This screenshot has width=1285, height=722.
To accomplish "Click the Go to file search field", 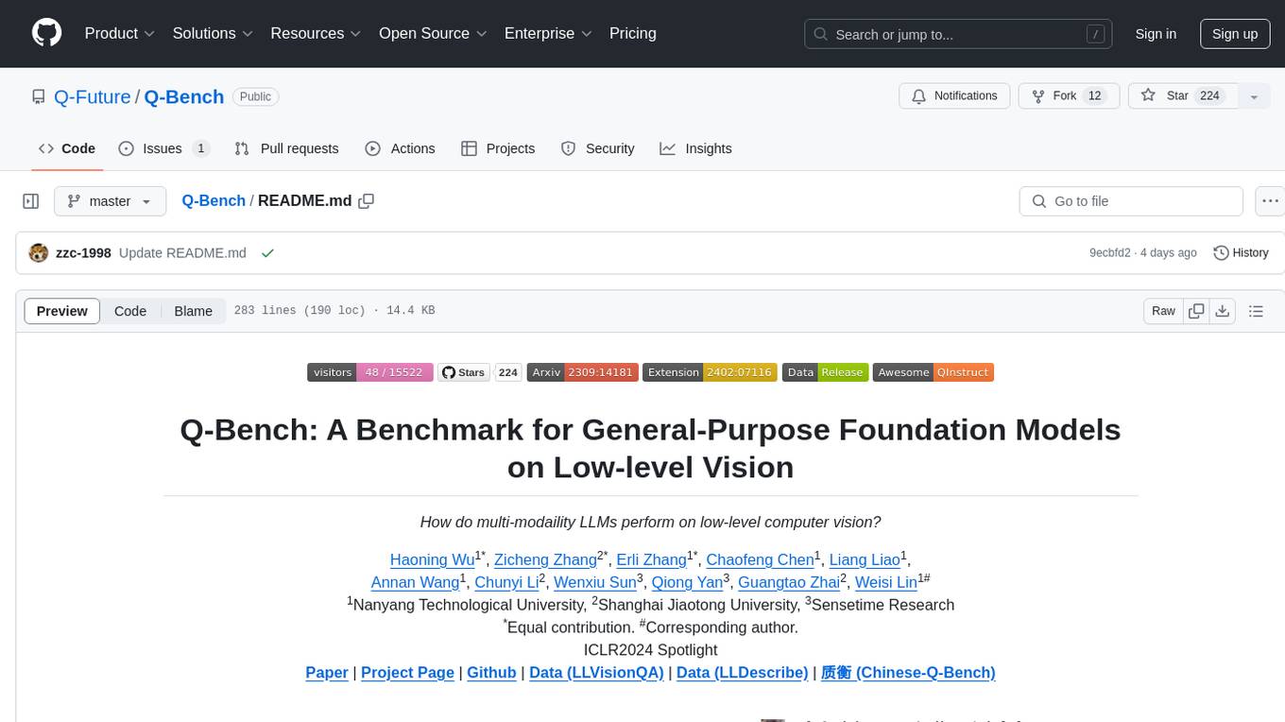I will point(1131,201).
